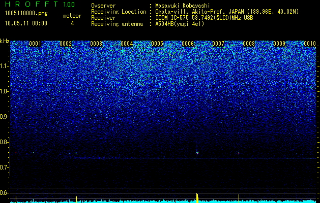Viewport: 320px width, 203px height.
Task: Click the observer name Masayuki Kobayashi
Action: pyautogui.click(x=183, y=6)
